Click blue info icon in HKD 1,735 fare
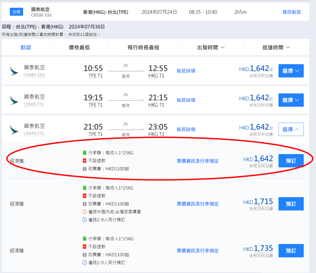316x273 pixels. (x=85, y=263)
